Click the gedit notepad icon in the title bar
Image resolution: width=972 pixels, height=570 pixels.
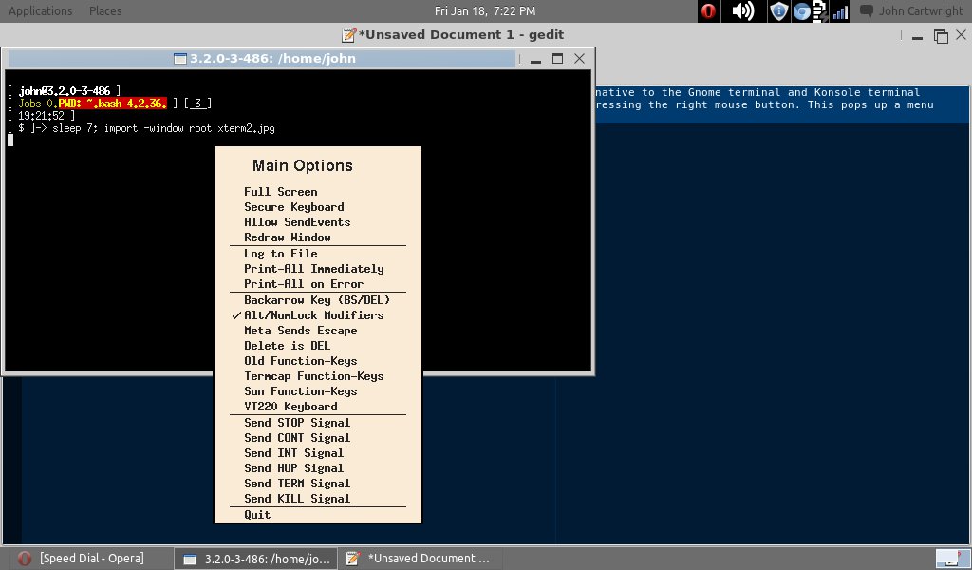[x=349, y=35]
